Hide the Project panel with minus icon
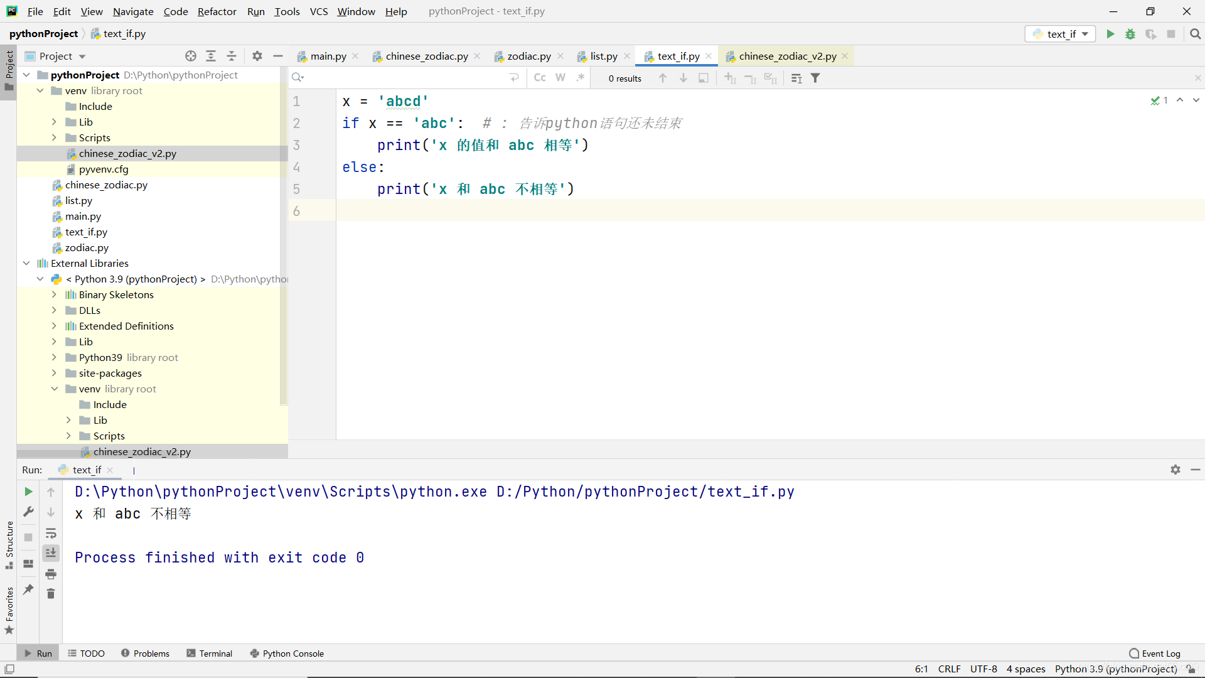The image size is (1205, 678). point(277,56)
